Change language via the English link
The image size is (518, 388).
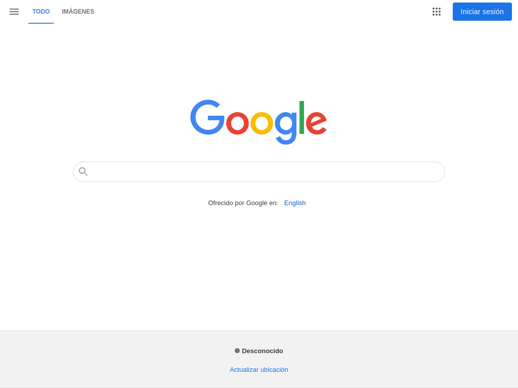point(295,203)
